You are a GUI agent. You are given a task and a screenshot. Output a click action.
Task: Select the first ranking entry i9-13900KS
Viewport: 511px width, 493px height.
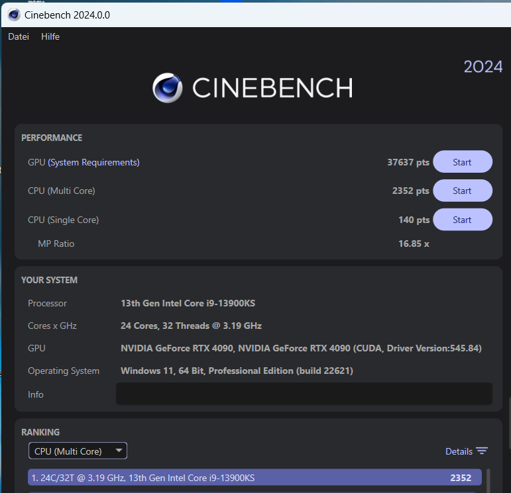pos(255,477)
